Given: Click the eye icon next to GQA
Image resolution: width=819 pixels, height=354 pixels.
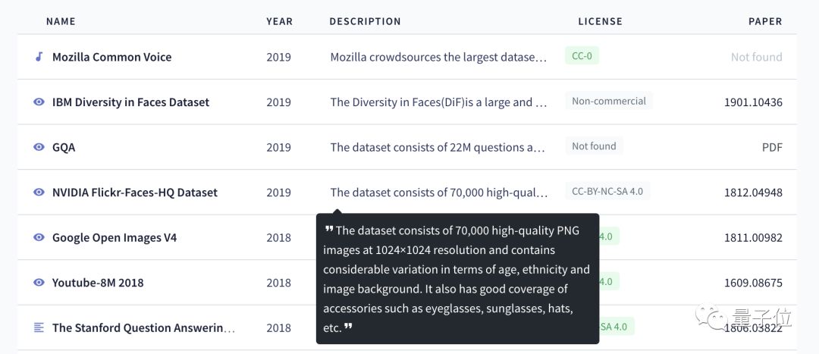Looking at the screenshot, I should (x=39, y=147).
